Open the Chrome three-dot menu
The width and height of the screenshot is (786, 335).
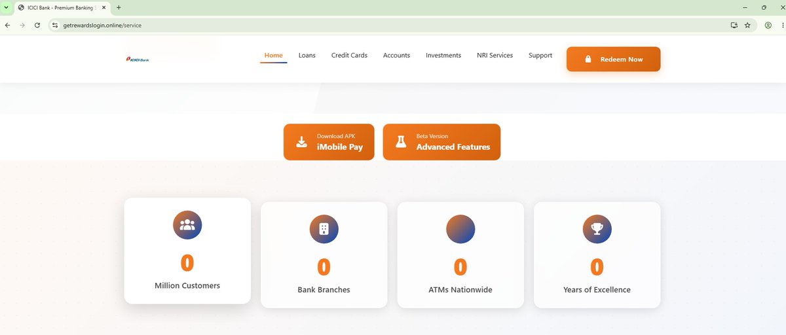(x=782, y=25)
